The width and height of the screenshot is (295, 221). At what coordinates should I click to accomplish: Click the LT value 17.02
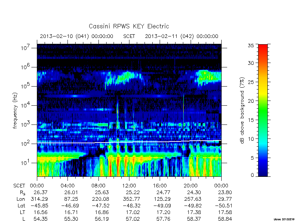[133, 213]
